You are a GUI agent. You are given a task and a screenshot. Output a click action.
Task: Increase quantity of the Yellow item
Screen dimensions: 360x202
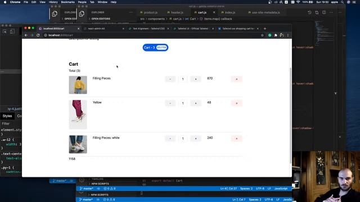(x=196, y=103)
